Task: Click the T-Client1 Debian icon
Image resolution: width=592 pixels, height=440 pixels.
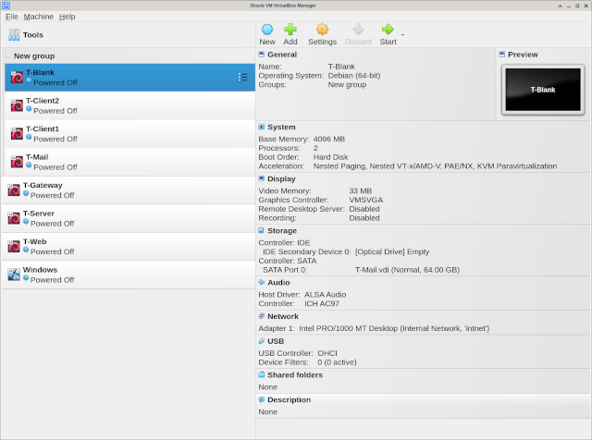Action: pyautogui.click(x=17, y=134)
